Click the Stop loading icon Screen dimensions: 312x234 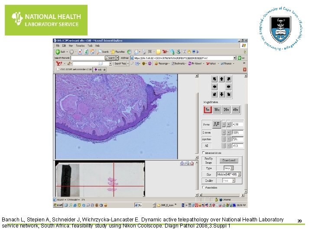coord(80,52)
